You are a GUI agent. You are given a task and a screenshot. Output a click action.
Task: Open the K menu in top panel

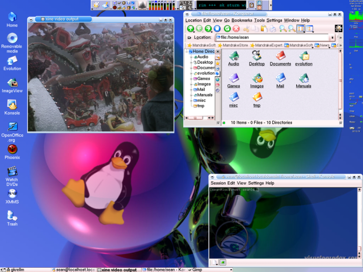pyautogui.click(x=96, y=5)
